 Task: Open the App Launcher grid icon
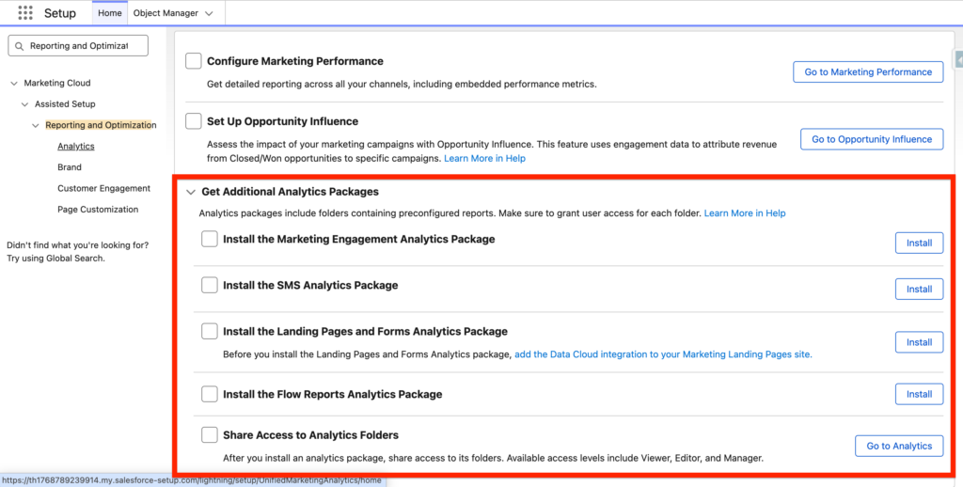(x=26, y=13)
